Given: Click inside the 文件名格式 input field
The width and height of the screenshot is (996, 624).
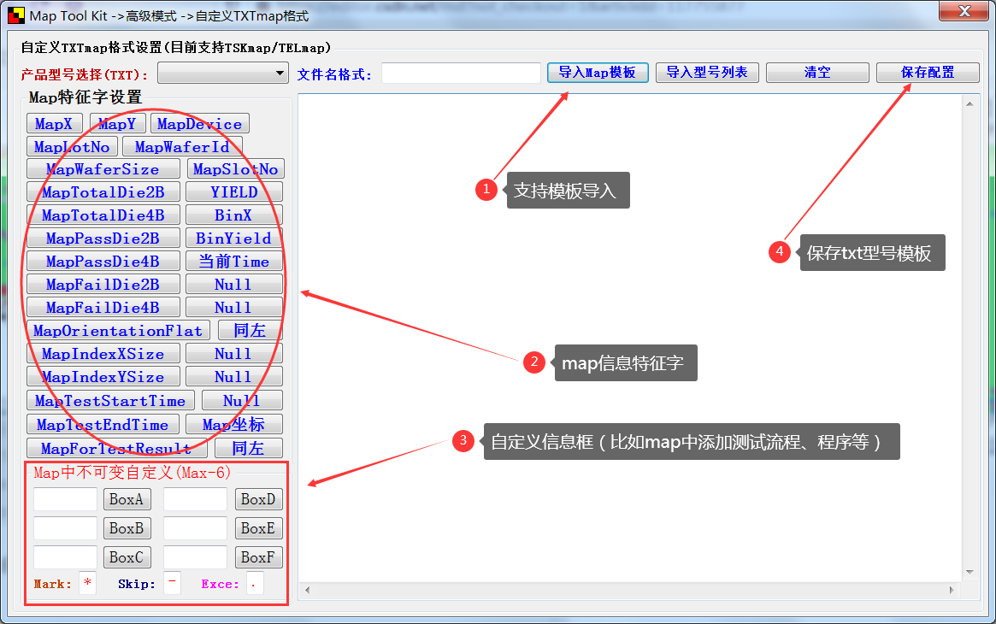Looking at the screenshot, I should pos(460,73).
